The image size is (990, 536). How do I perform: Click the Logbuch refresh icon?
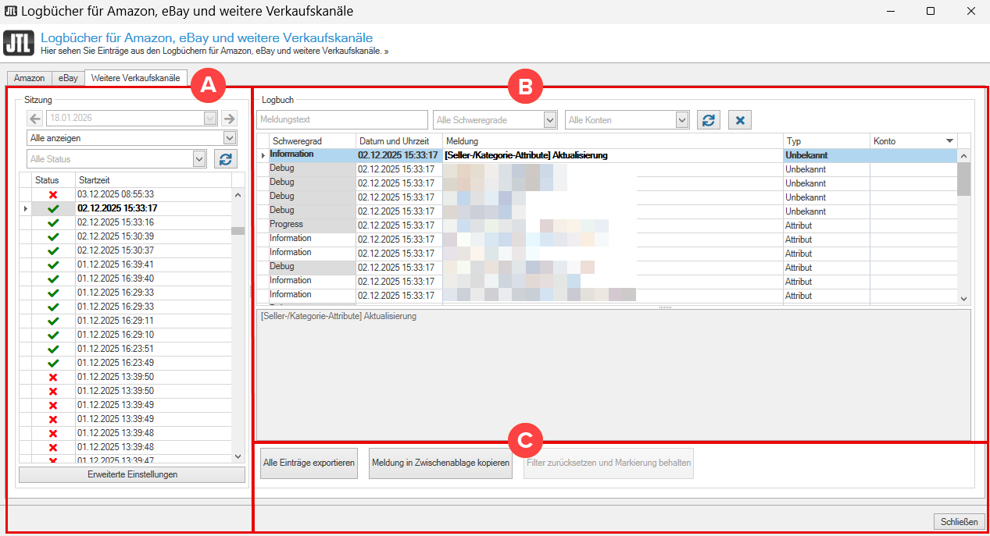[x=709, y=120]
